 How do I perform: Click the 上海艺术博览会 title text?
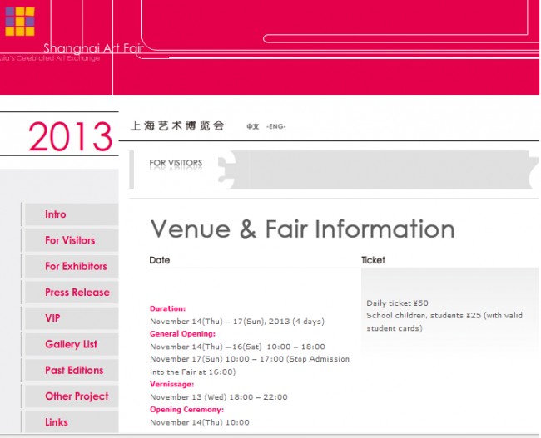pos(177,125)
